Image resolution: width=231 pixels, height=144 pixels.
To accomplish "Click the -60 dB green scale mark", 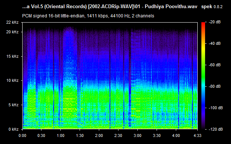I will coord(214,65).
